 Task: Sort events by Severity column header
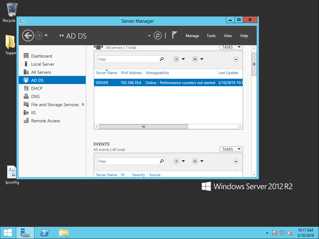coord(138,175)
